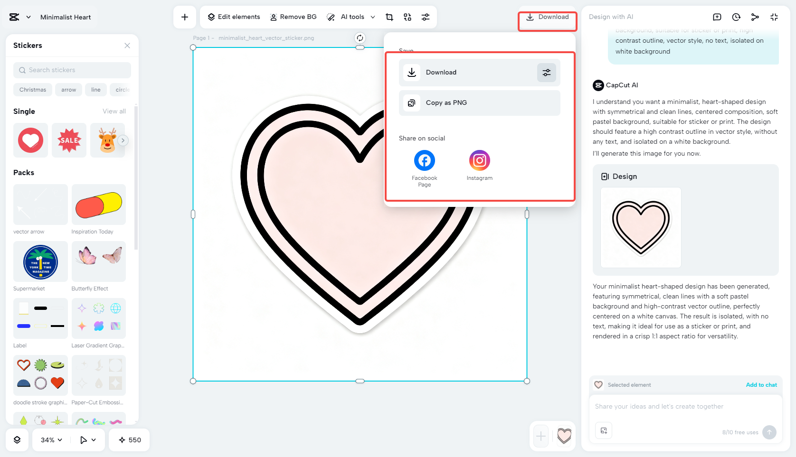Image resolution: width=796 pixels, height=457 pixels.
Task: Filter stickers by the Christmas tag
Action: click(32, 90)
